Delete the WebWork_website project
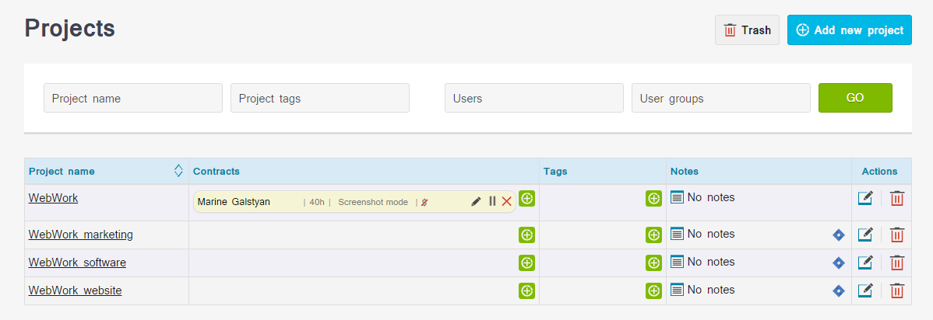The height and width of the screenshot is (320, 933). point(896,290)
